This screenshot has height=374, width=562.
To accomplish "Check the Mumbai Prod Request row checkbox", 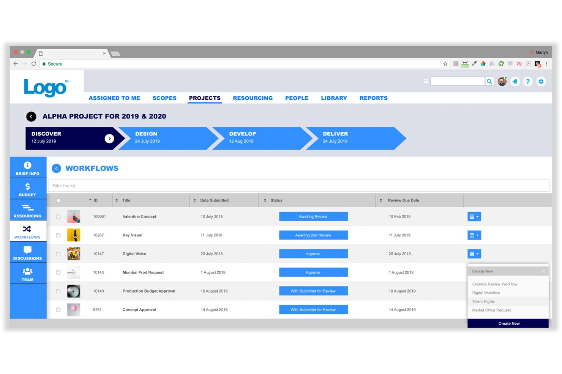I will 58,272.
